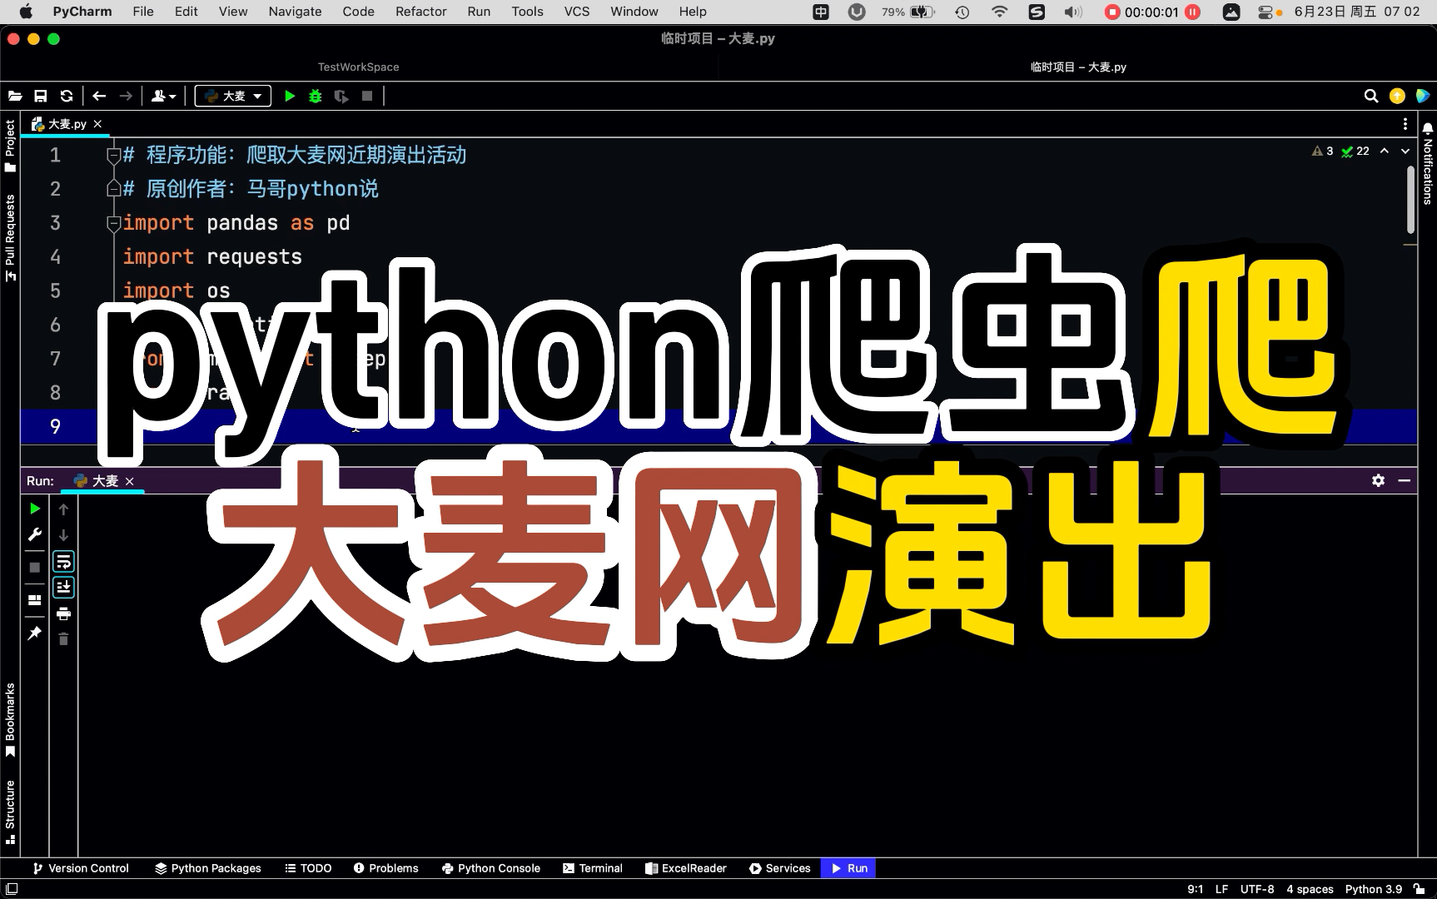
Task: Collapse the fold marker on line 2
Action: click(115, 189)
